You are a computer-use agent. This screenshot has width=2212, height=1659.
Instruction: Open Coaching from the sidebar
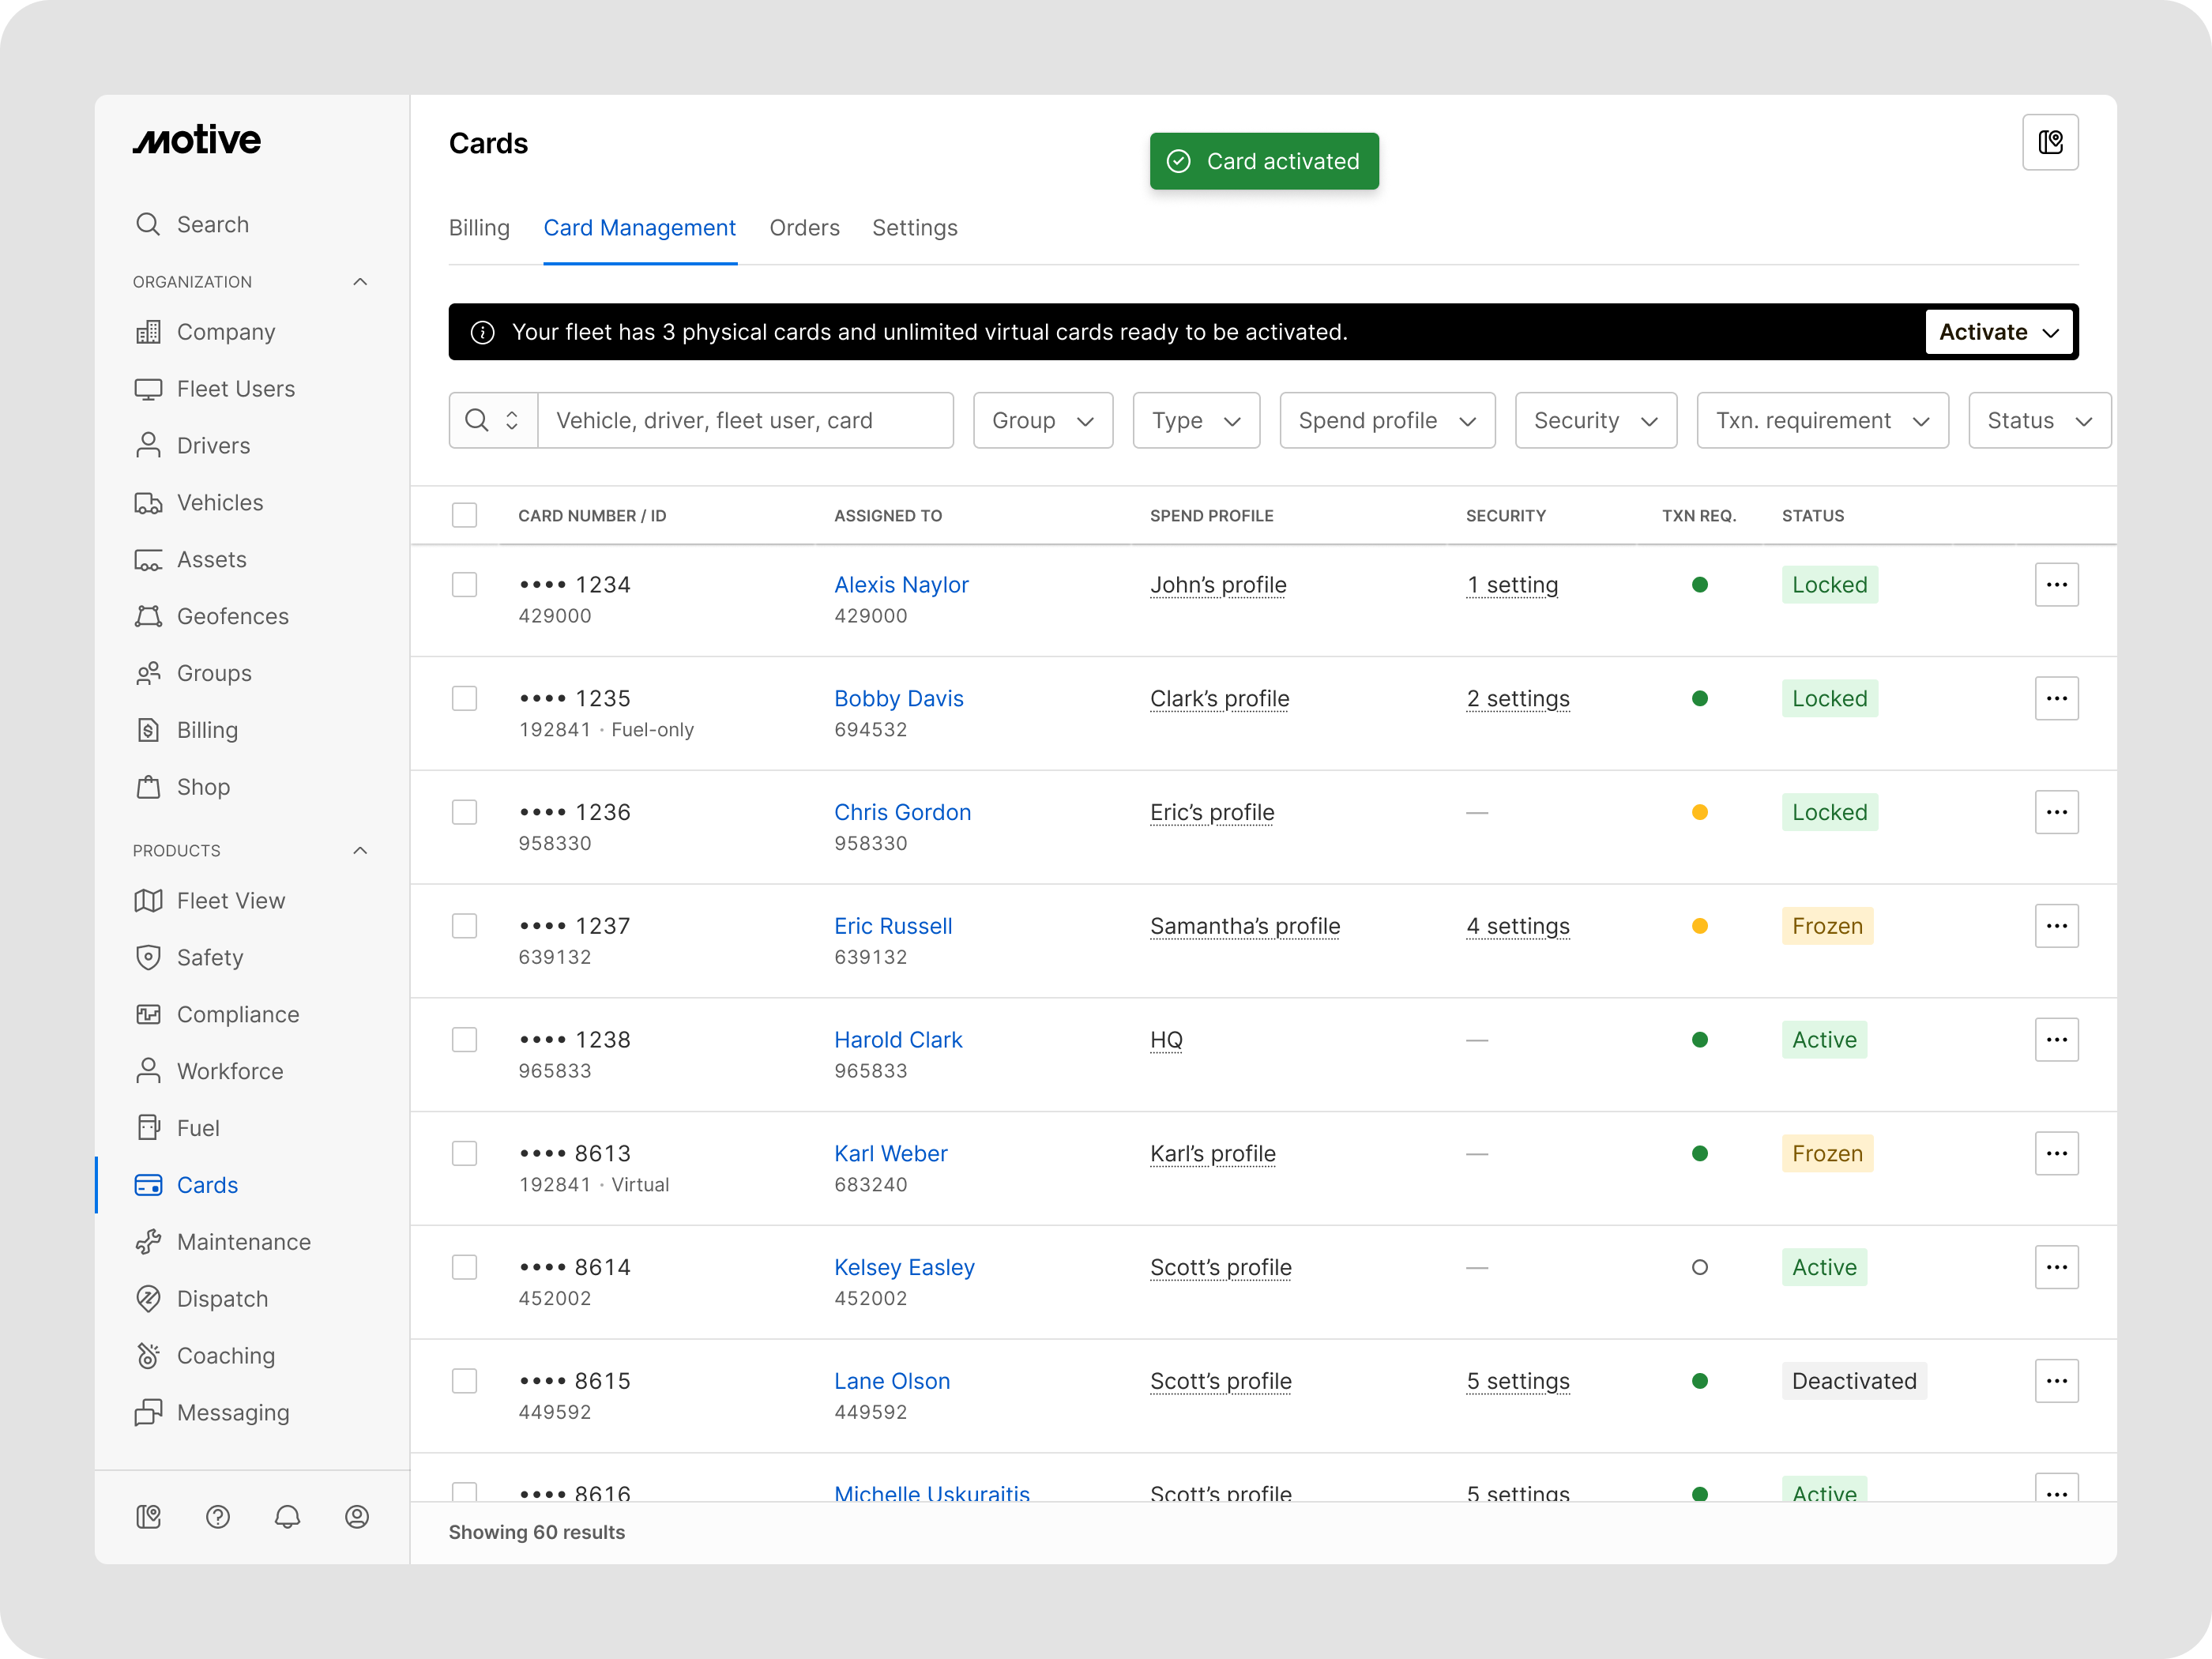tap(225, 1355)
